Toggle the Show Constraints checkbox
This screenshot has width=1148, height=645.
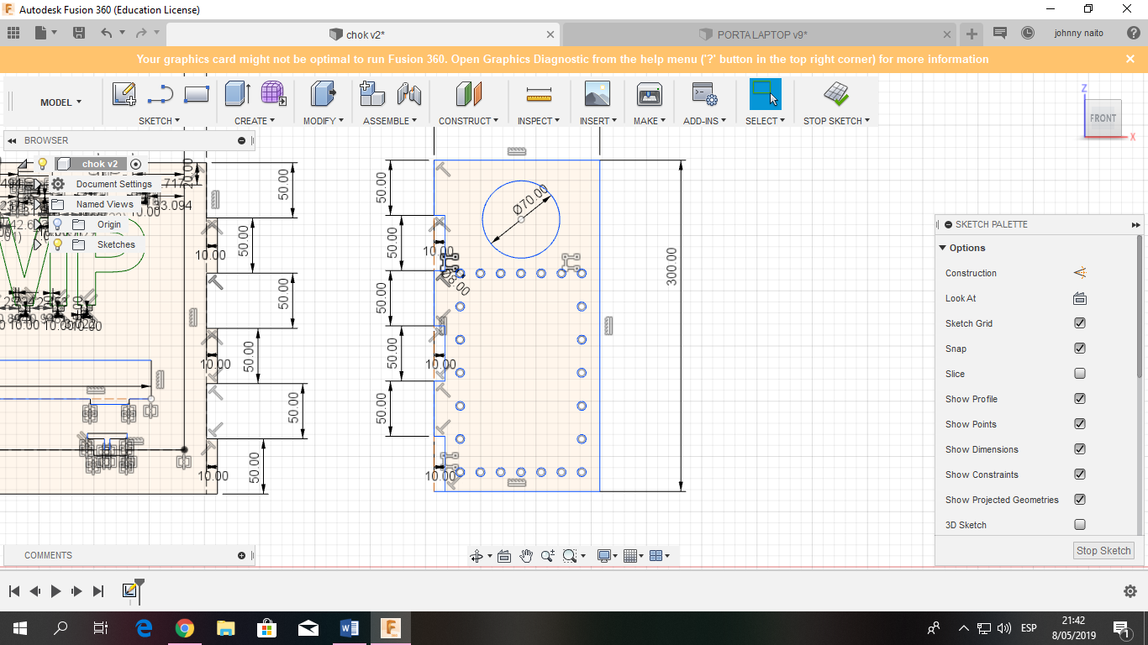[1080, 475]
